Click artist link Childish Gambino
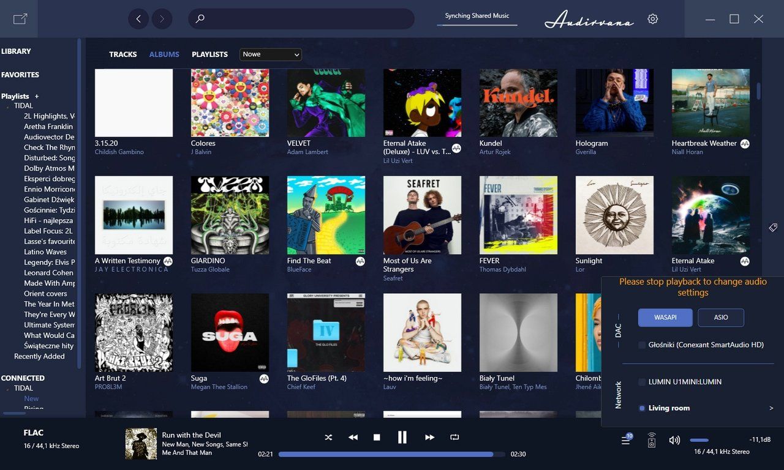784x470 pixels. pyautogui.click(x=119, y=152)
